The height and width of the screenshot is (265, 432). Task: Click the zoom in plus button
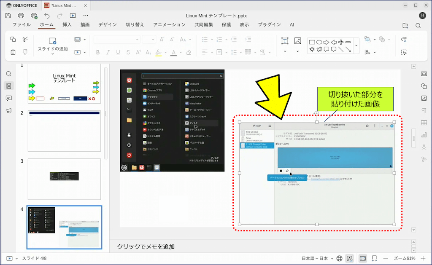pos(424,258)
